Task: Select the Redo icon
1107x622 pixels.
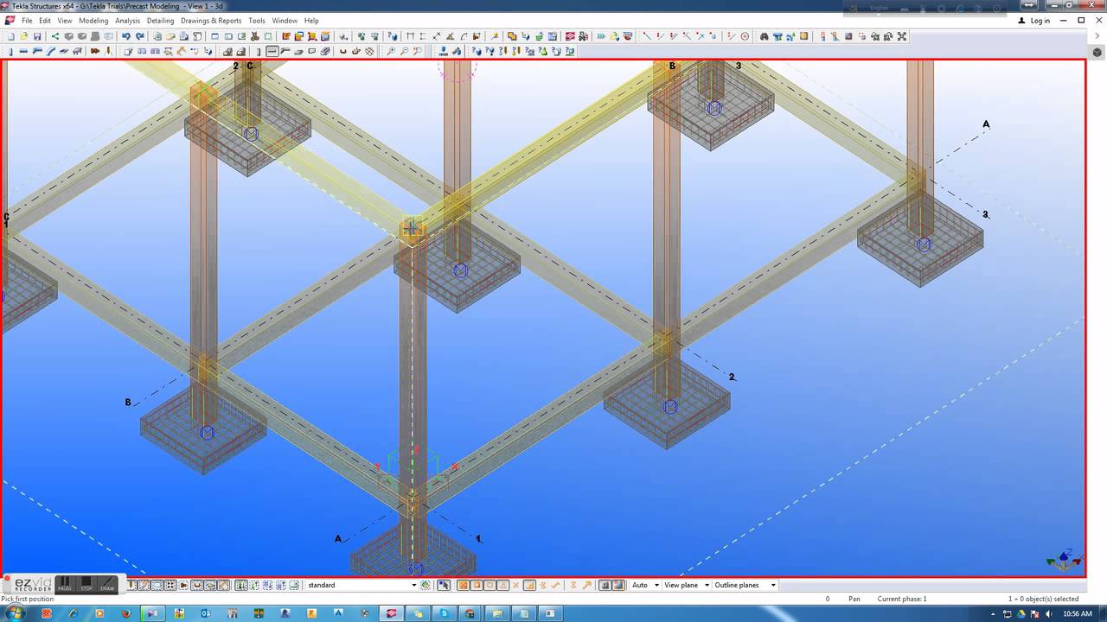Action: 141,36
